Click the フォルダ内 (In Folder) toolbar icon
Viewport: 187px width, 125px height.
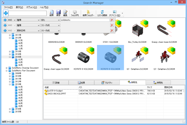click(x=74, y=13)
